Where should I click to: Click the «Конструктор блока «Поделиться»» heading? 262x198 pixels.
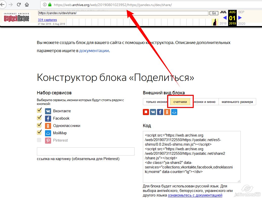coord(116,78)
